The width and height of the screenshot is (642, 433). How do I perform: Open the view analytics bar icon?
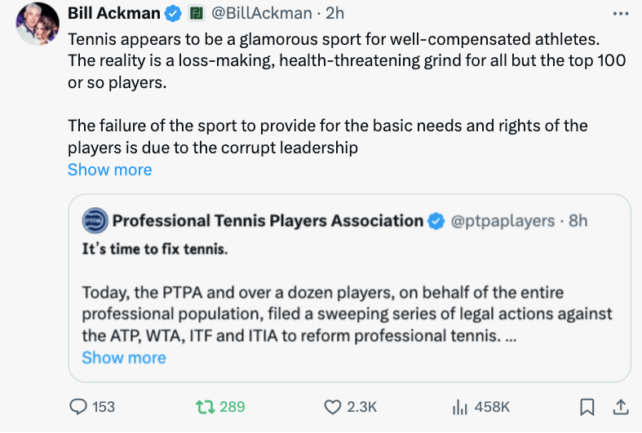pyautogui.click(x=458, y=406)
